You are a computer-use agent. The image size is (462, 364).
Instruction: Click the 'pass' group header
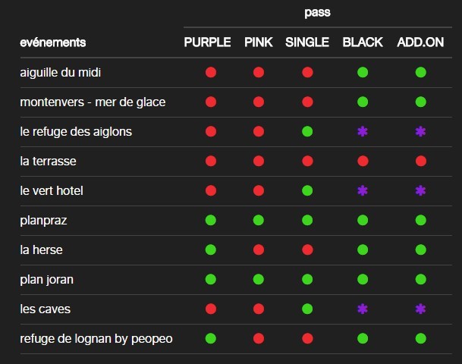pos(317,13)
